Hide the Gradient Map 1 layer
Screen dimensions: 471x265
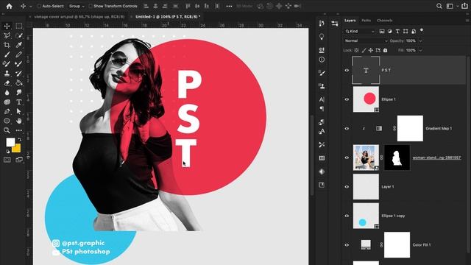[x=347, y=129]
